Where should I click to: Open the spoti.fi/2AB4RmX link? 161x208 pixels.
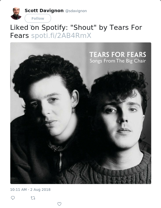pyautogui.click(x=61, y=36)
